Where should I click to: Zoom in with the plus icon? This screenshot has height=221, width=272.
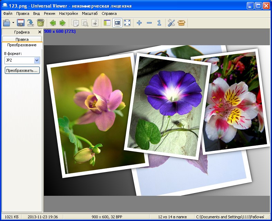click(139, 23)
